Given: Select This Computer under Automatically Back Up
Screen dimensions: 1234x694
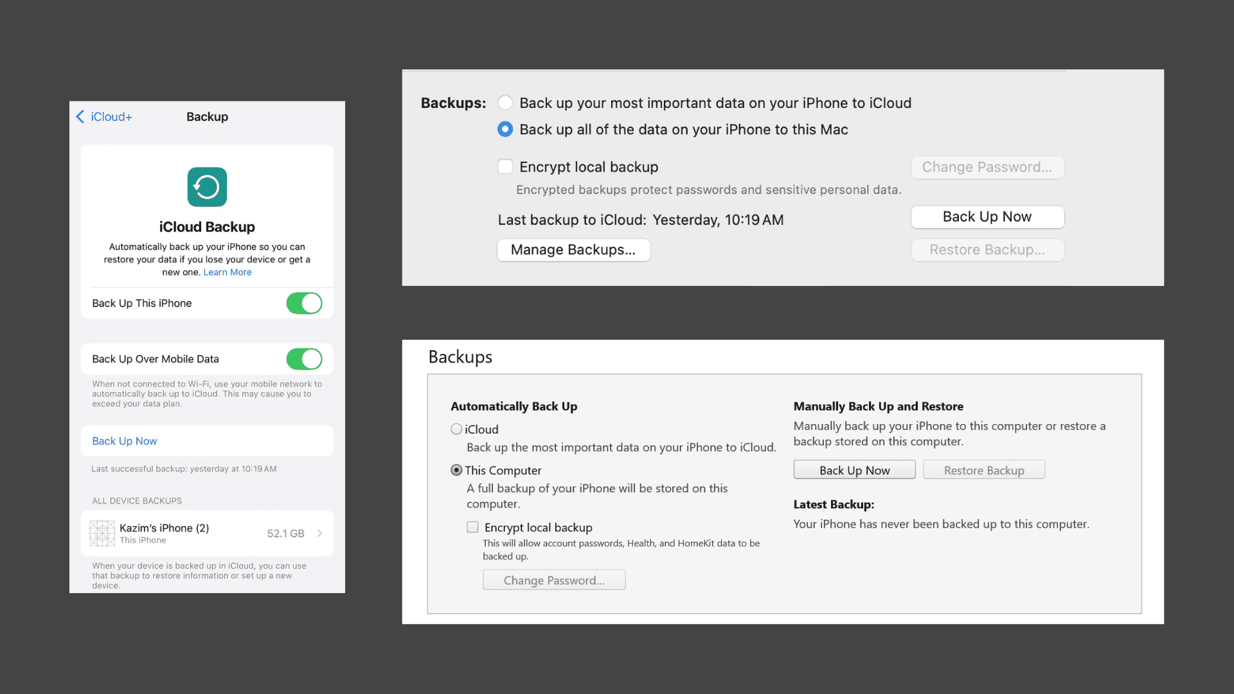Looking at the screenshot, I should [456, 470].
